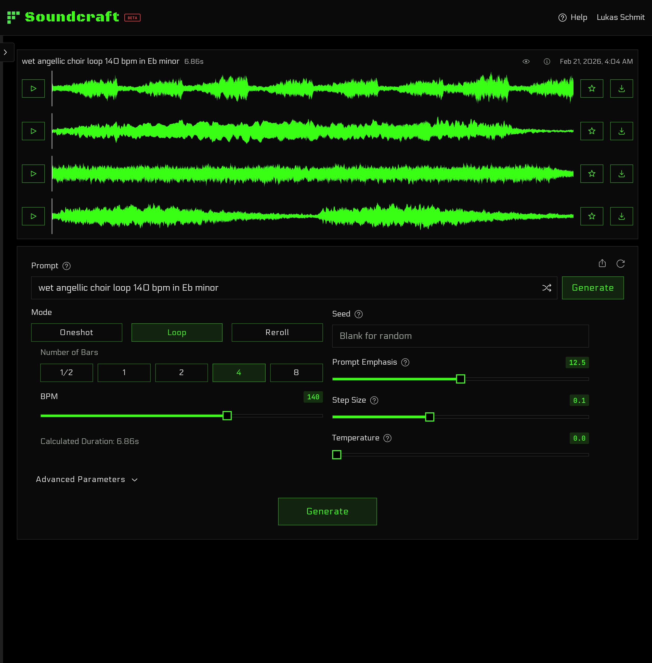
Task: Click the Prompt Emphasis help icon
Action: pyautogui.click(x=405, y=363)
